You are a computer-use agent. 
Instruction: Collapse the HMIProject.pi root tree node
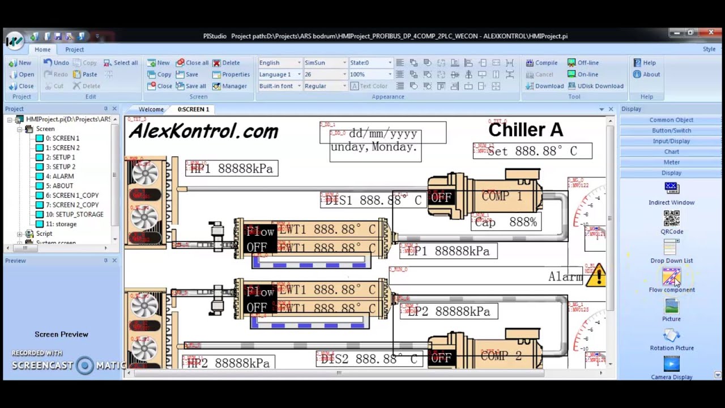coord(10,120)
